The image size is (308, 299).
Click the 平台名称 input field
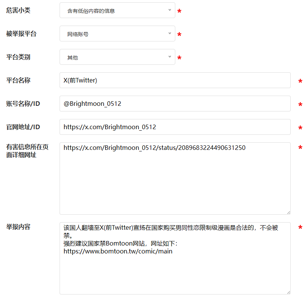click(175, 80)
